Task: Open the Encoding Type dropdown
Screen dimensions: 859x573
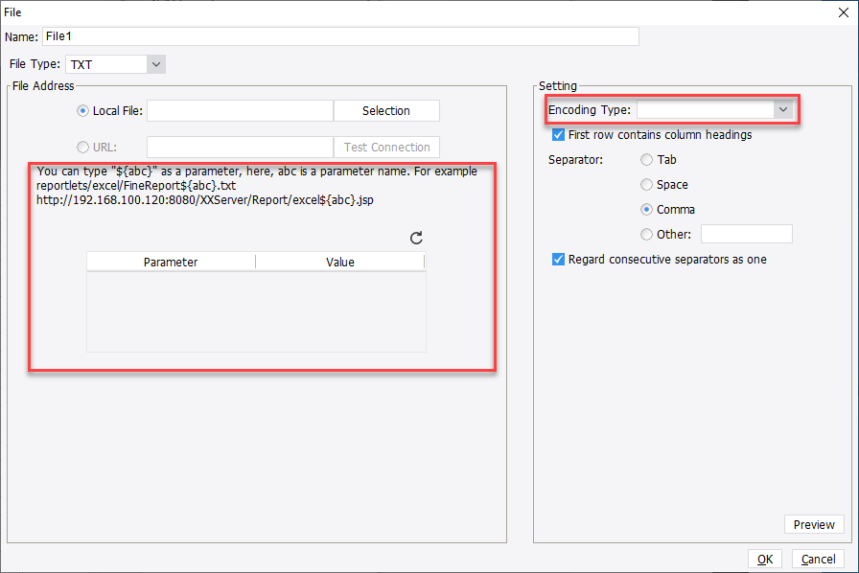Action: tap(783, 109)
